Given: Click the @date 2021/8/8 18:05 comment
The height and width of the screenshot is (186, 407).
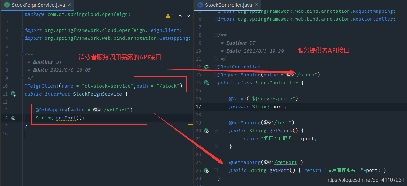Looking at the screenshot, I should [62, 70].
